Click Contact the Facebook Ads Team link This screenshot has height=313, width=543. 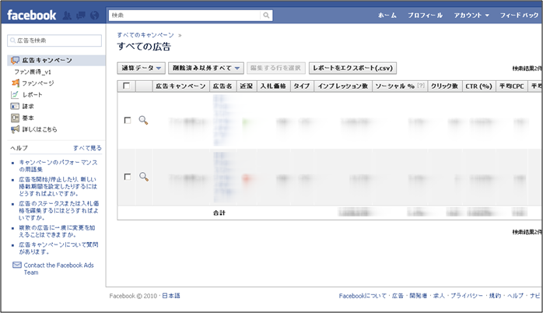pyautogui.click(x=58, y=269)
